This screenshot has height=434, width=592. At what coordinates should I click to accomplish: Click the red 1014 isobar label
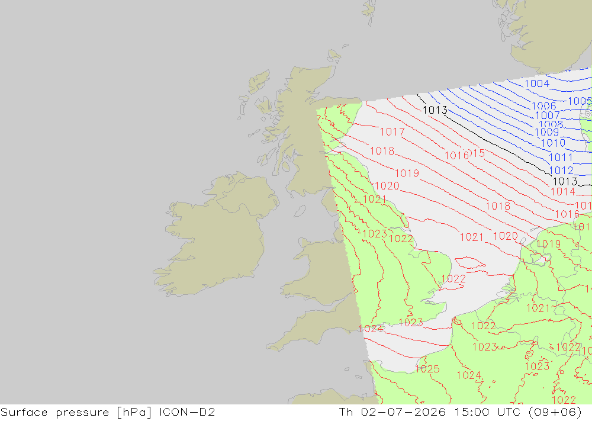(x=562, y=192)
